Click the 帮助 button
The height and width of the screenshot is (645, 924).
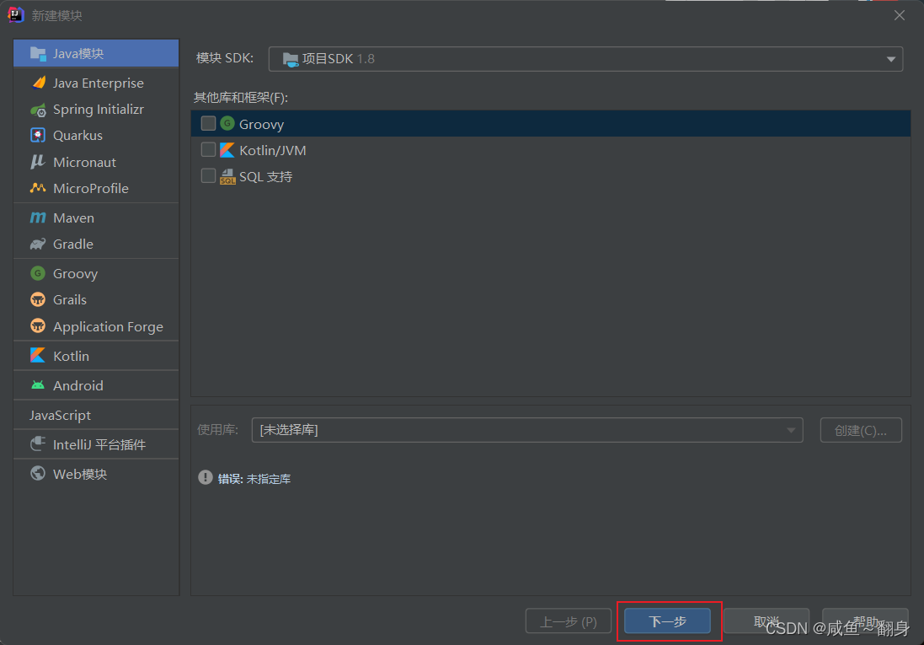(865, 621)
